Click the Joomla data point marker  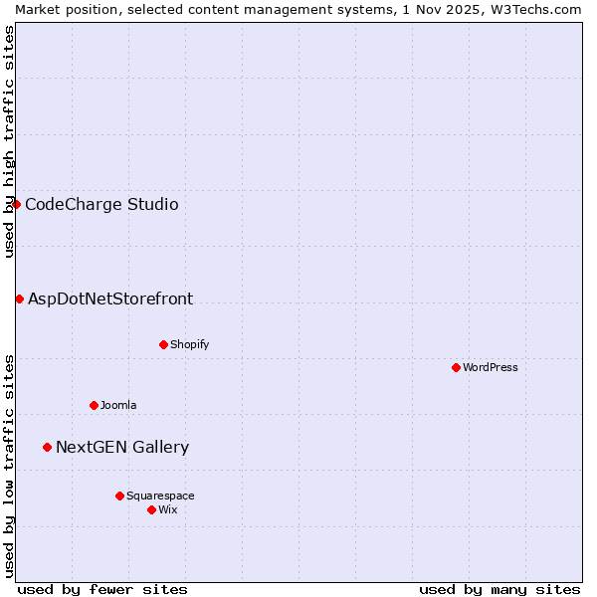[94, 405]
